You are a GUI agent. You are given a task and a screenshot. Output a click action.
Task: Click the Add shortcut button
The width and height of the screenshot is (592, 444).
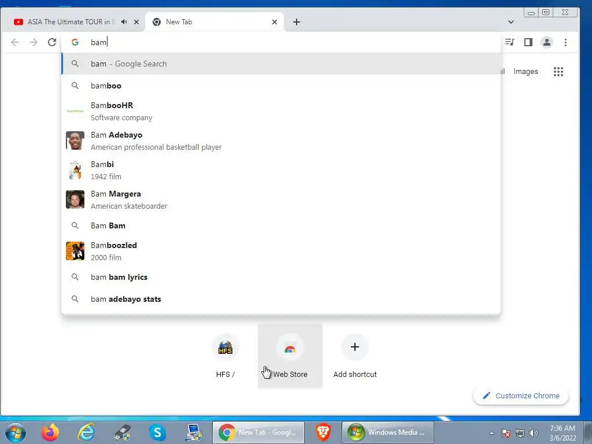[x=355, y=356]
